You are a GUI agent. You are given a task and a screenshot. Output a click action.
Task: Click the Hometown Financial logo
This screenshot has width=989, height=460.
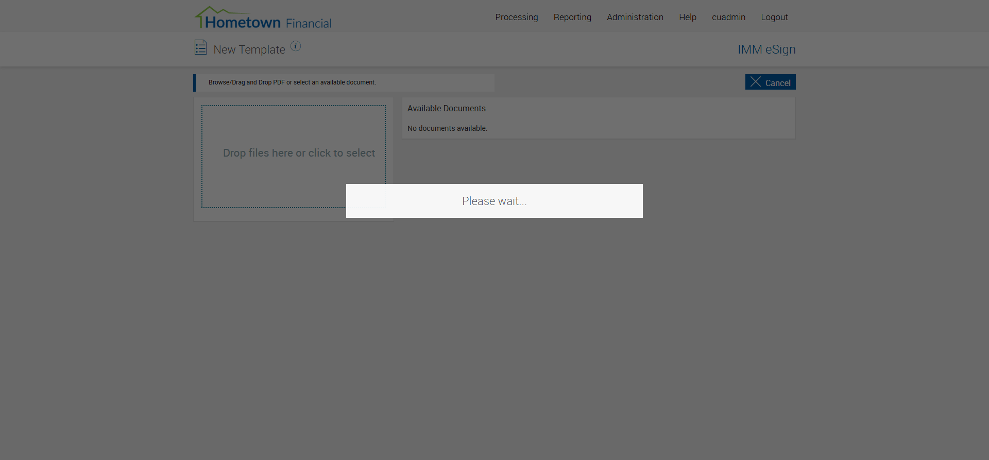click(263, 18)
